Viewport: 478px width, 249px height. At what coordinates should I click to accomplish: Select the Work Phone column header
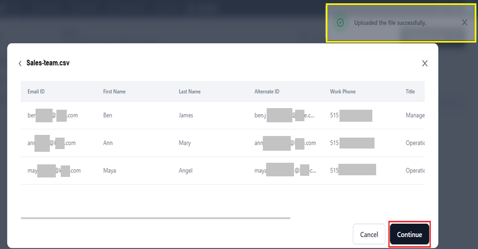pyautogui.click(x=343, y=92)
